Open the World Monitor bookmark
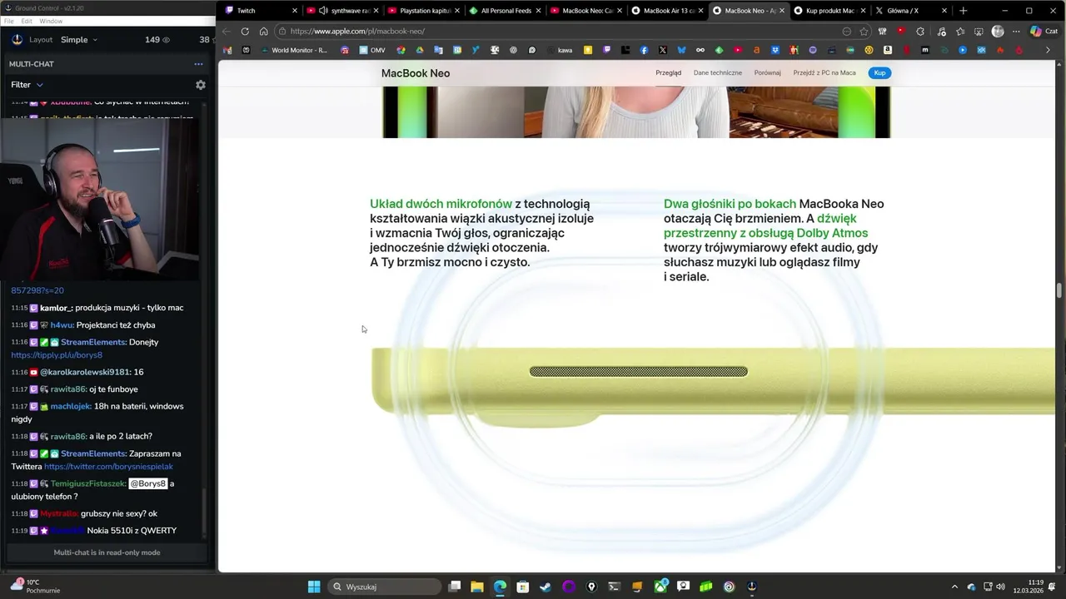The image size is (1066, 599). click(294, 50)
